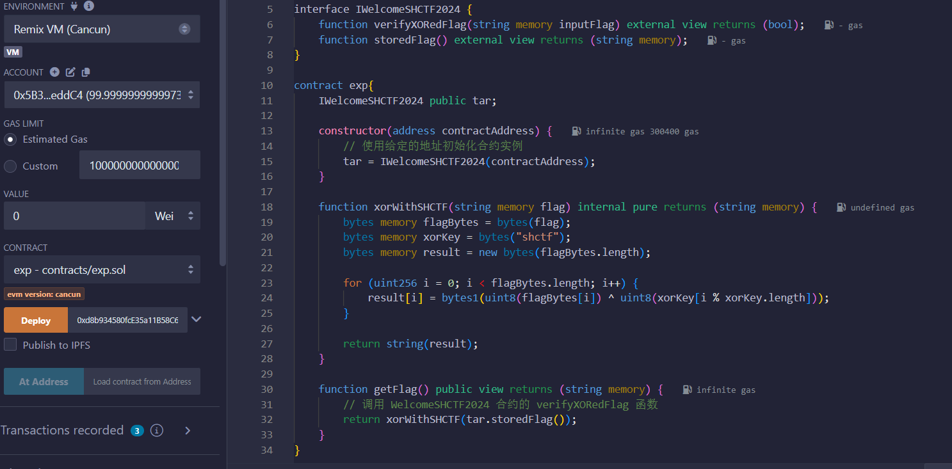Copy the account address to clipboard
The height and width of the screenshot is (469, 952).
point(86,72)
